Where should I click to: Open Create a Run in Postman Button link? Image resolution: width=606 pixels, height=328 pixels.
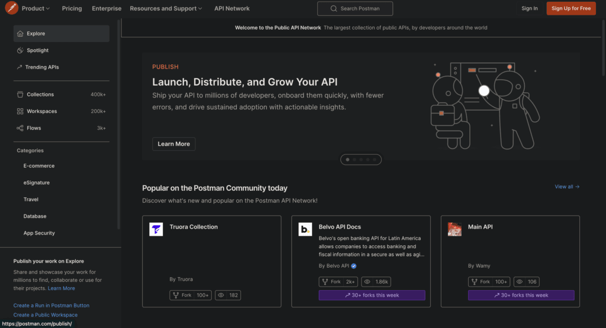point(51,305)
